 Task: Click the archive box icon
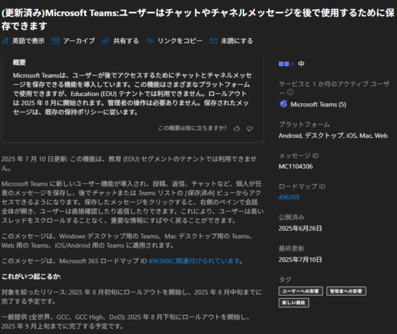pyautogui.click(x=56, y=41)
